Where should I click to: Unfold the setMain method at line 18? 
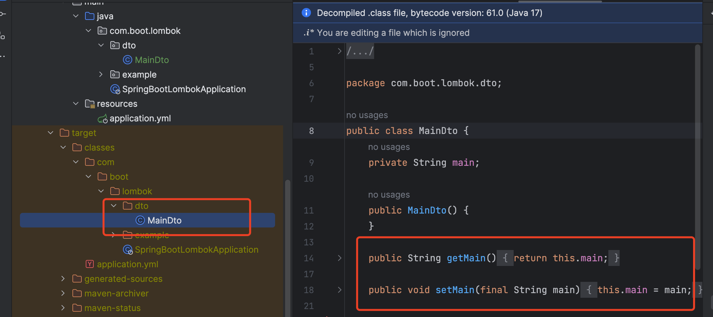(x=339, y=290)
